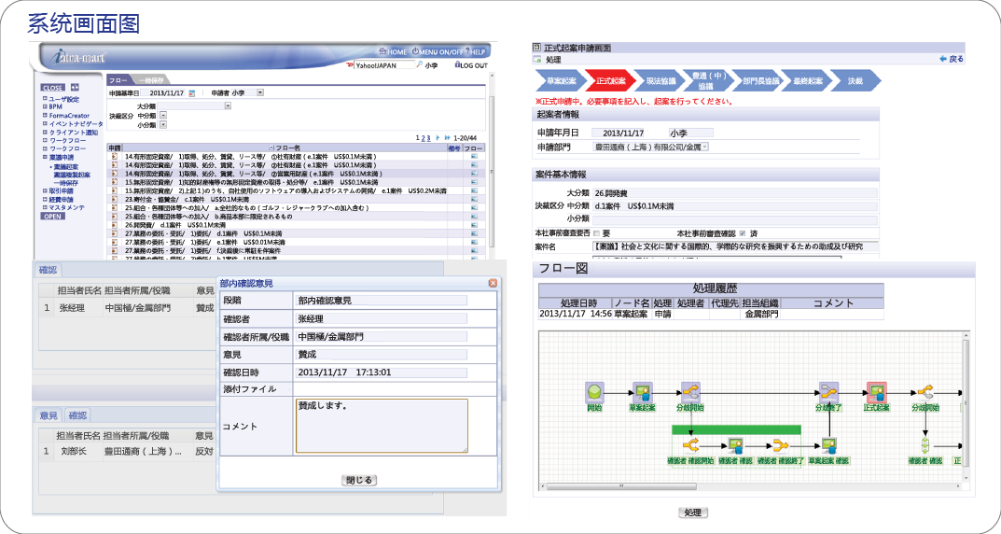Viewport: 1001px width, 534px height.
Task: Toggle MENU ON/OFF in the header
Action: (417, 51)
